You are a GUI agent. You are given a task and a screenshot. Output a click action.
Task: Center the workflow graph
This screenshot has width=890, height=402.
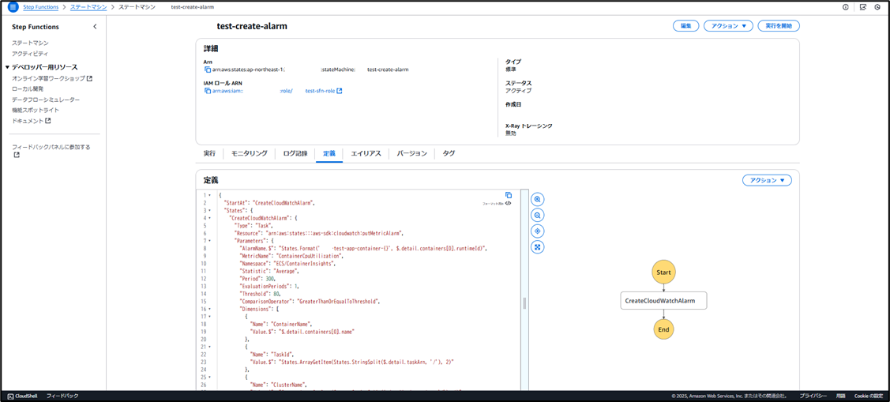click(538, 231)
